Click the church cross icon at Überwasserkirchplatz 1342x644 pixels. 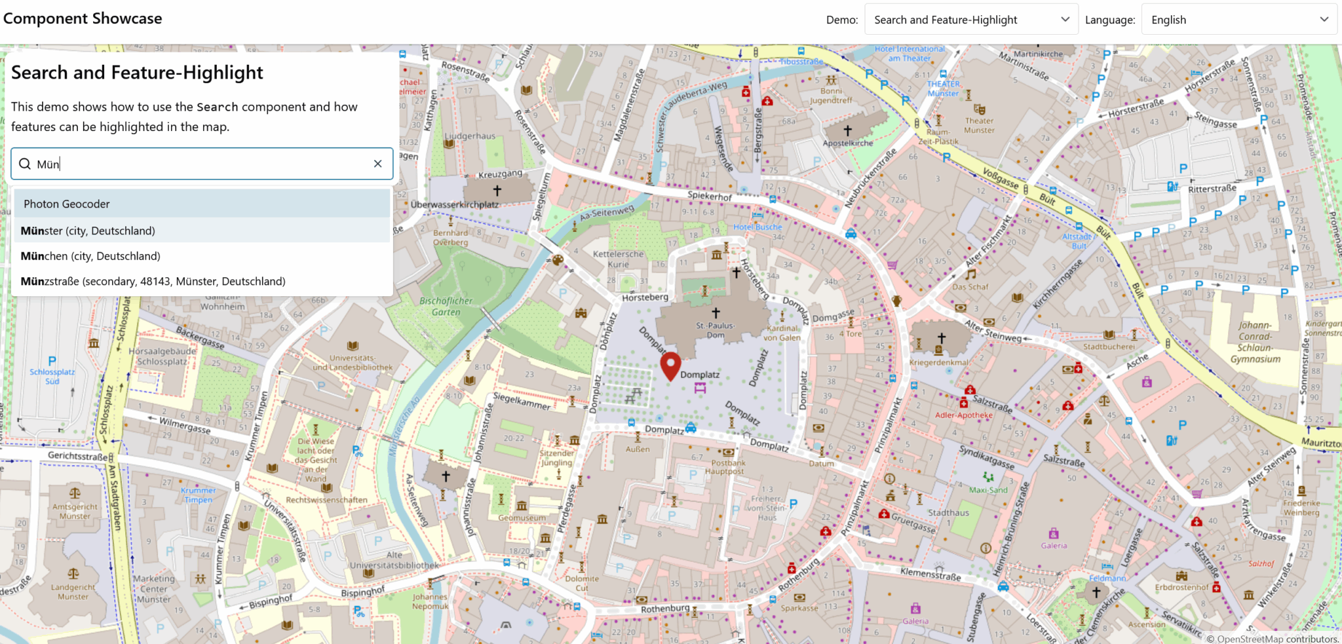coord(497,191)
